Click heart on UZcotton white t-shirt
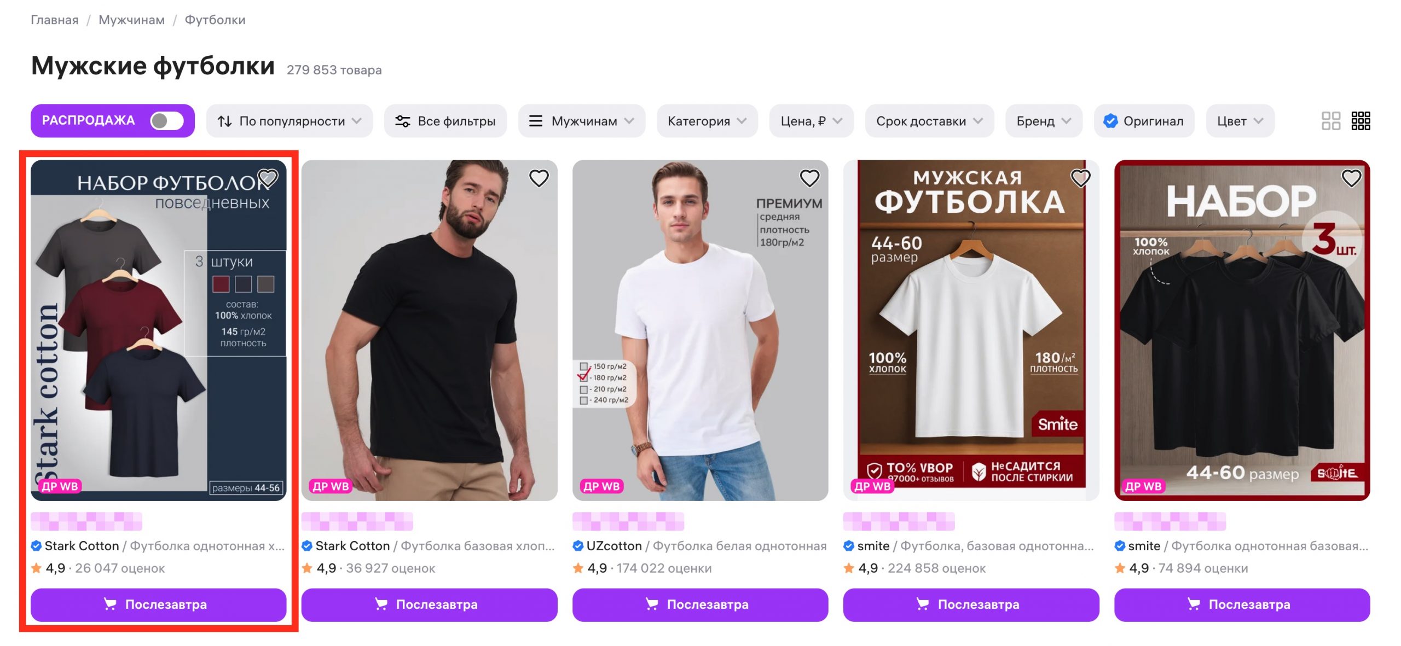Screen dimensions: 1401x646 pyautogui.click(x=809, y=178)
